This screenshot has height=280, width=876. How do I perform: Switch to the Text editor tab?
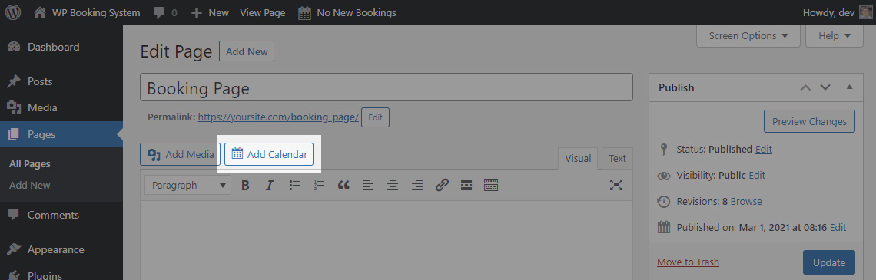pos(617,158)
